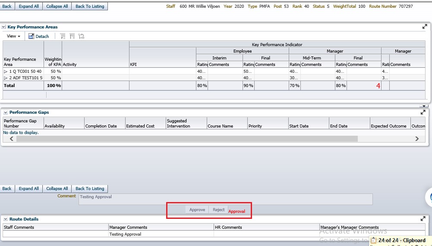This screenshot has width=432, height=246.
Task: Click the Show as Top toolbar icon
Action: coord(81,37)
